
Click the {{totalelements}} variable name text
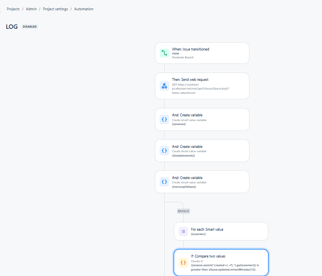(x=183, y=156)
